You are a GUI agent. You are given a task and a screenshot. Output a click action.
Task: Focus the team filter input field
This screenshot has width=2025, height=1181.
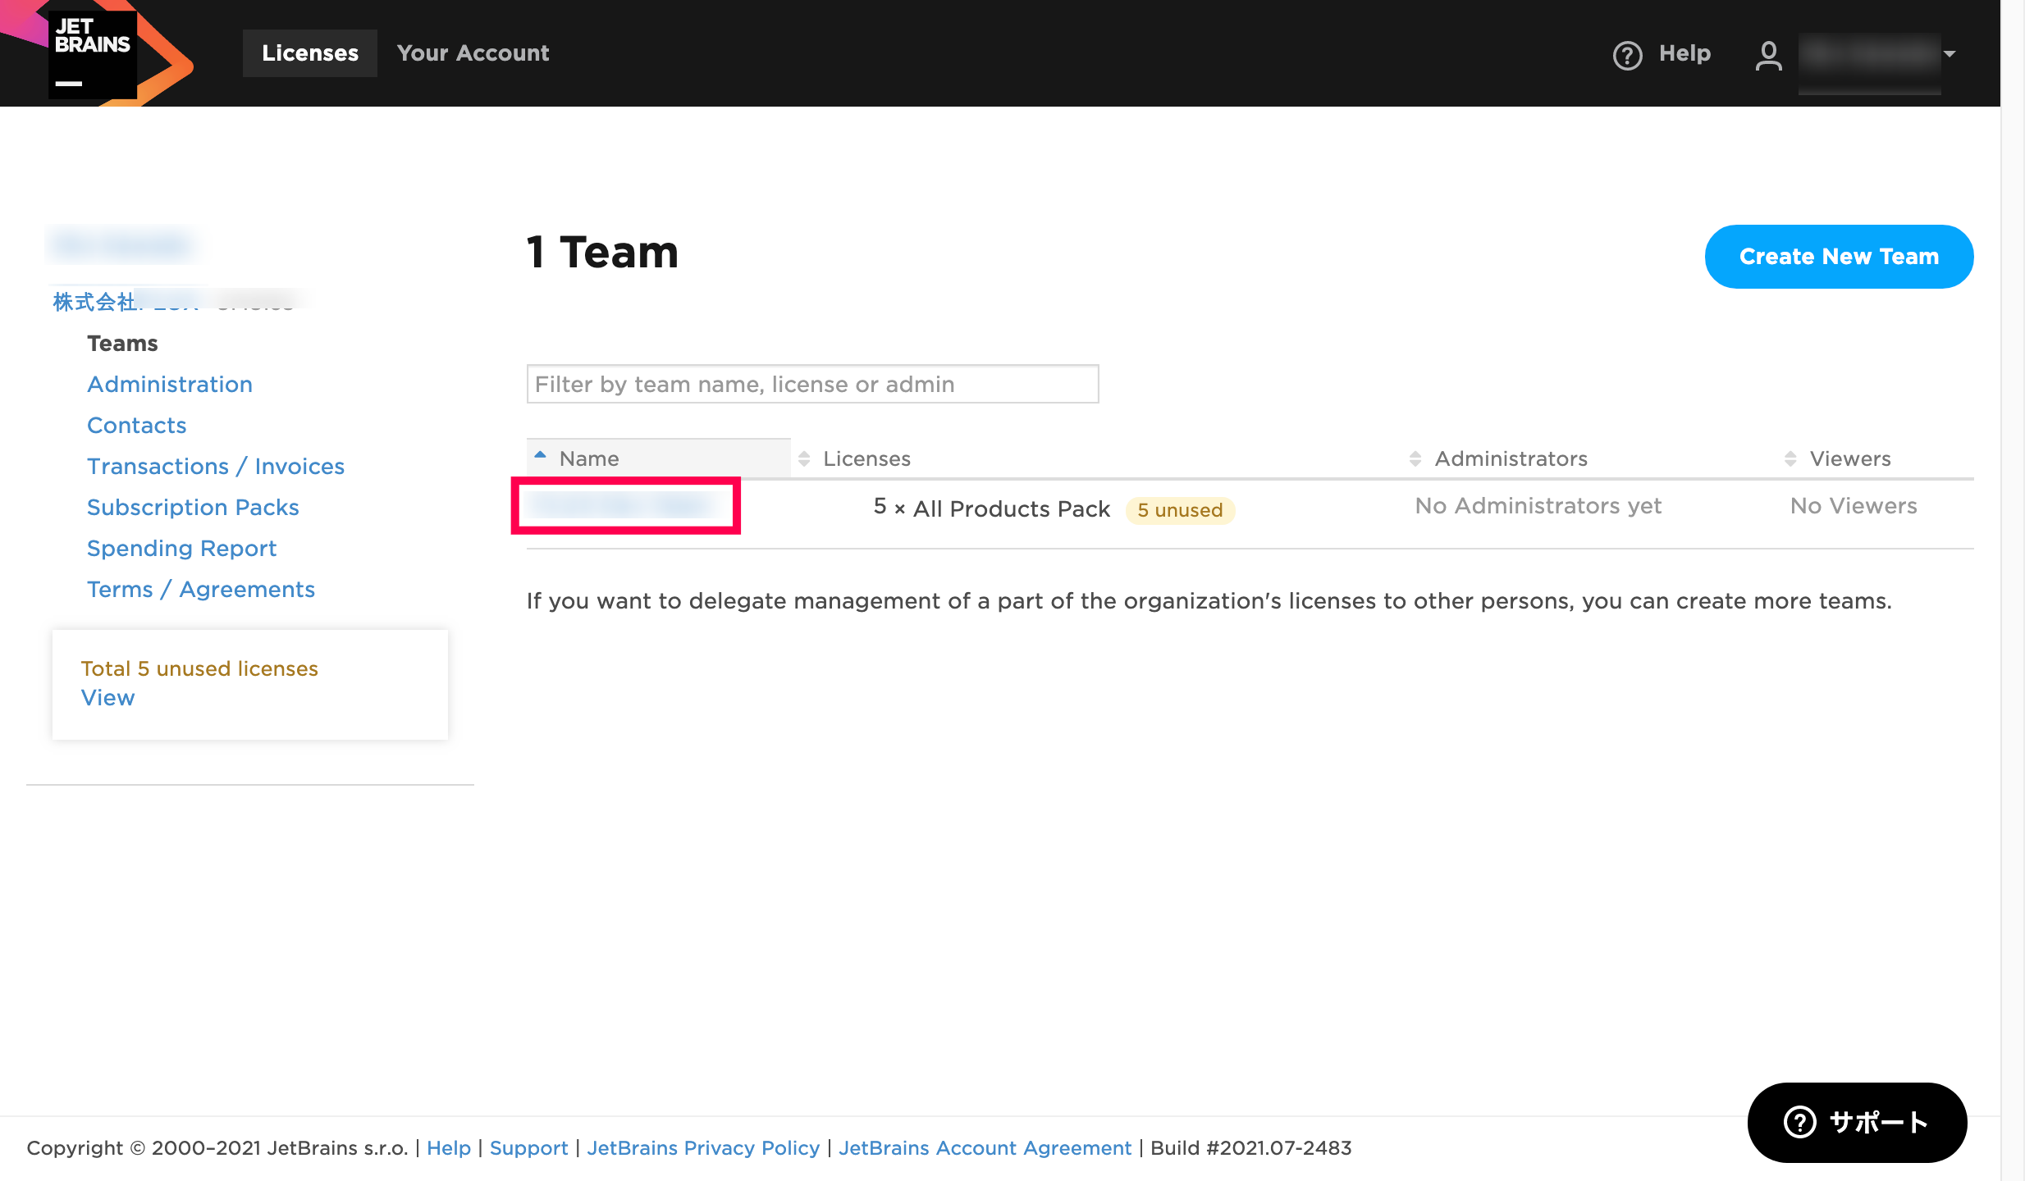(812, 384)
